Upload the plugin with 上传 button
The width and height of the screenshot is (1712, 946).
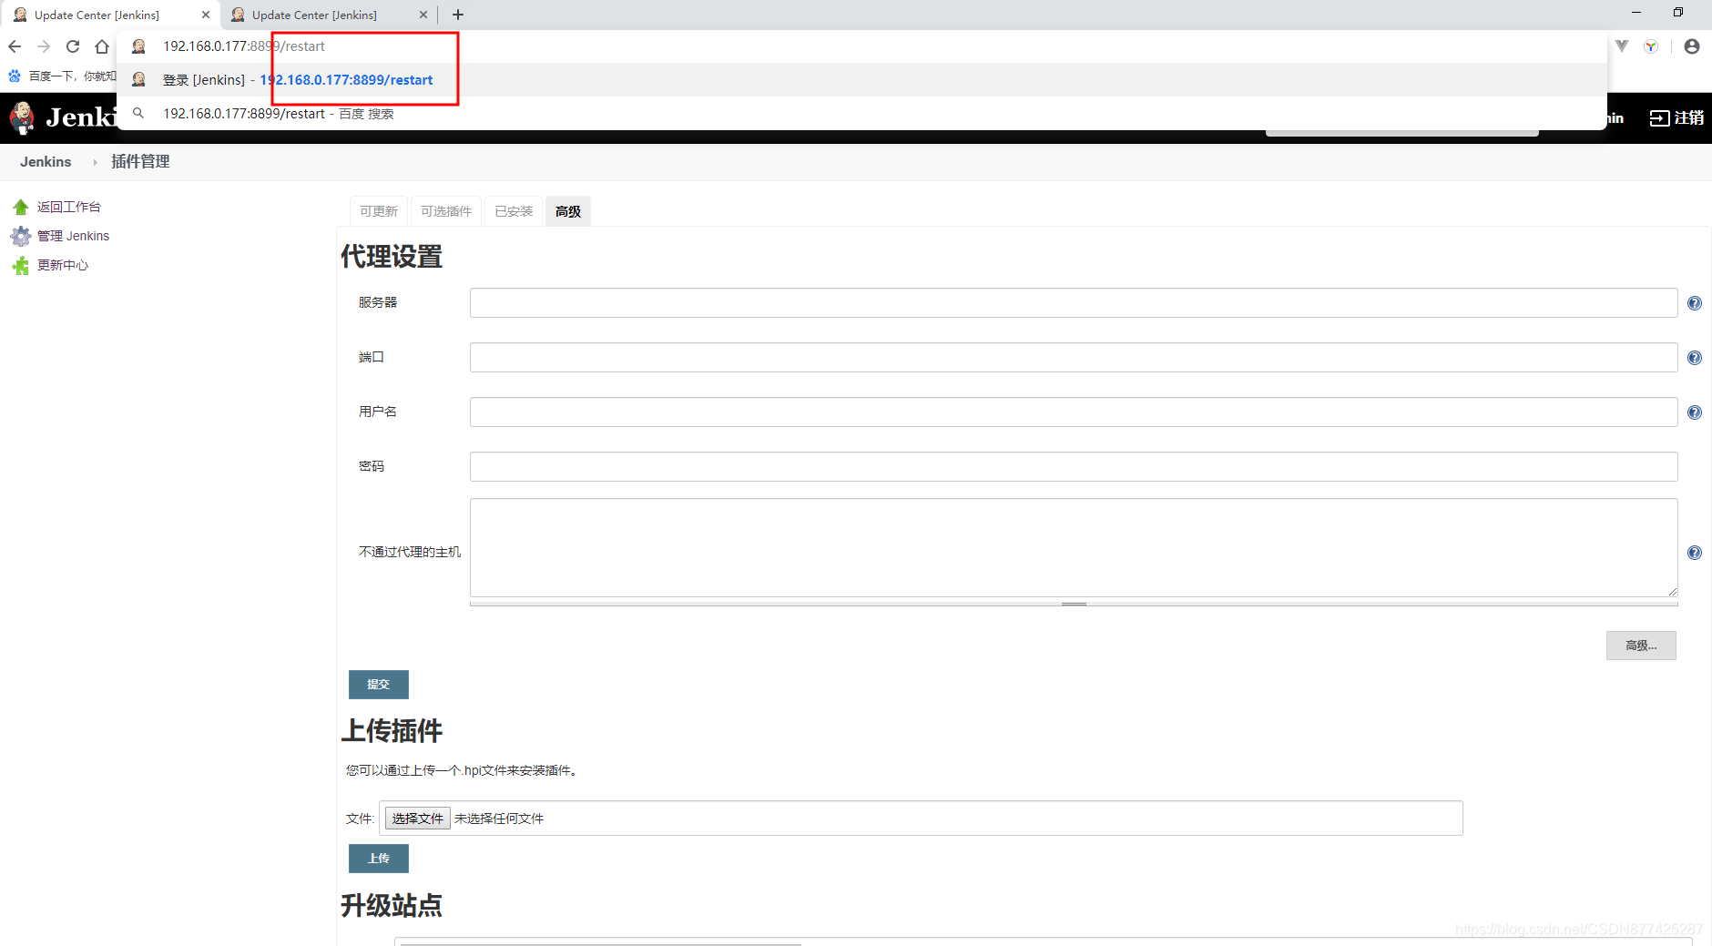point(379,859)
